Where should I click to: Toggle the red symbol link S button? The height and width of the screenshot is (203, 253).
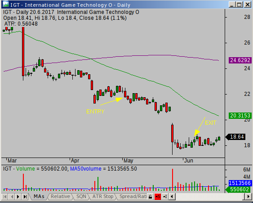coord(158,197)
